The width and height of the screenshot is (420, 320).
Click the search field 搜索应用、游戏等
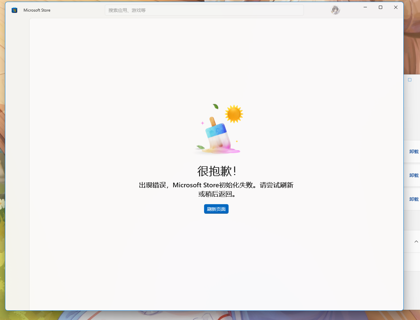204,10
